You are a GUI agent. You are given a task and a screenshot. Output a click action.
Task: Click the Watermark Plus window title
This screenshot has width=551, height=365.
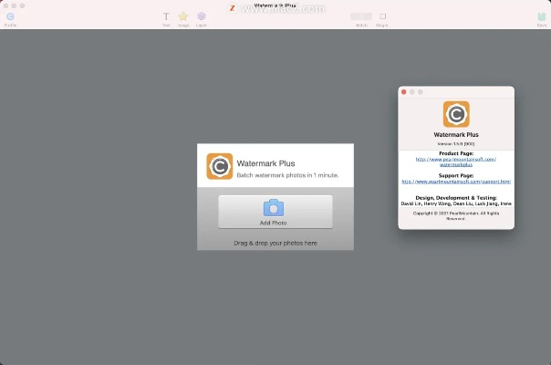coord(275,5)
